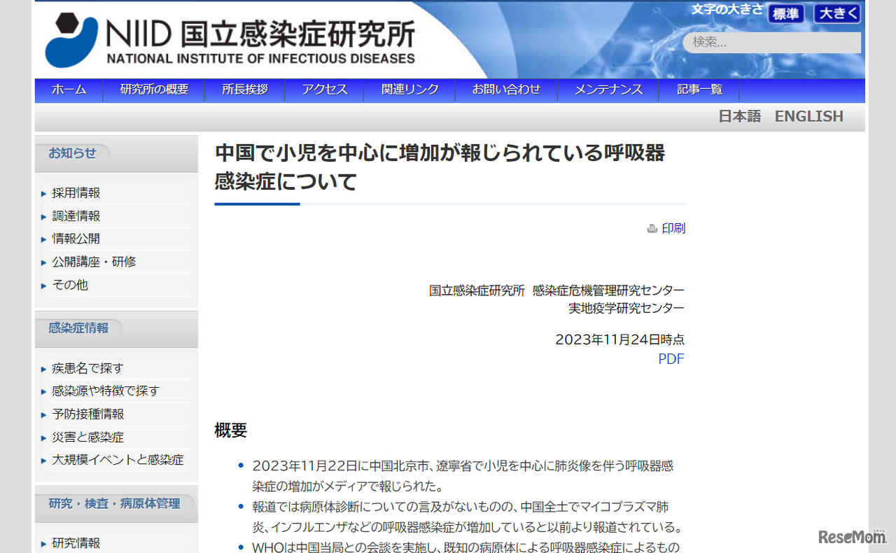Click the arrow icon beside 予防接種情報
This screenshot has width=896, height=553.
(x=44, y=414)
